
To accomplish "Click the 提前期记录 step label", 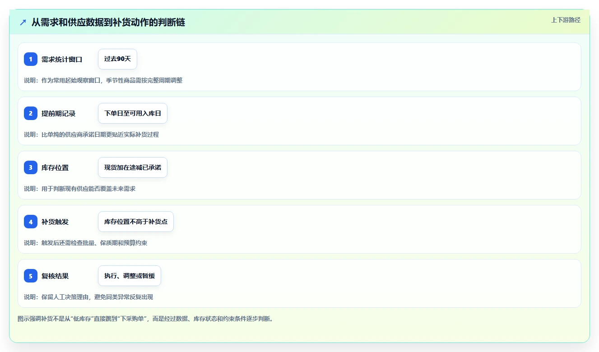I will [x=59, y=113].
